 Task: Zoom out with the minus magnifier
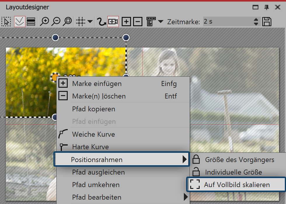pyautogui.click(x=56, y=22)
